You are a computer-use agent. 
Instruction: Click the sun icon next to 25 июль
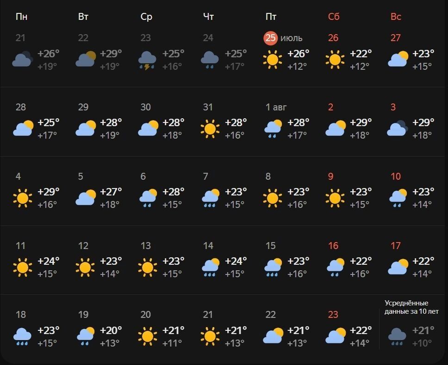pyautogui.click(x=272, y=60)
